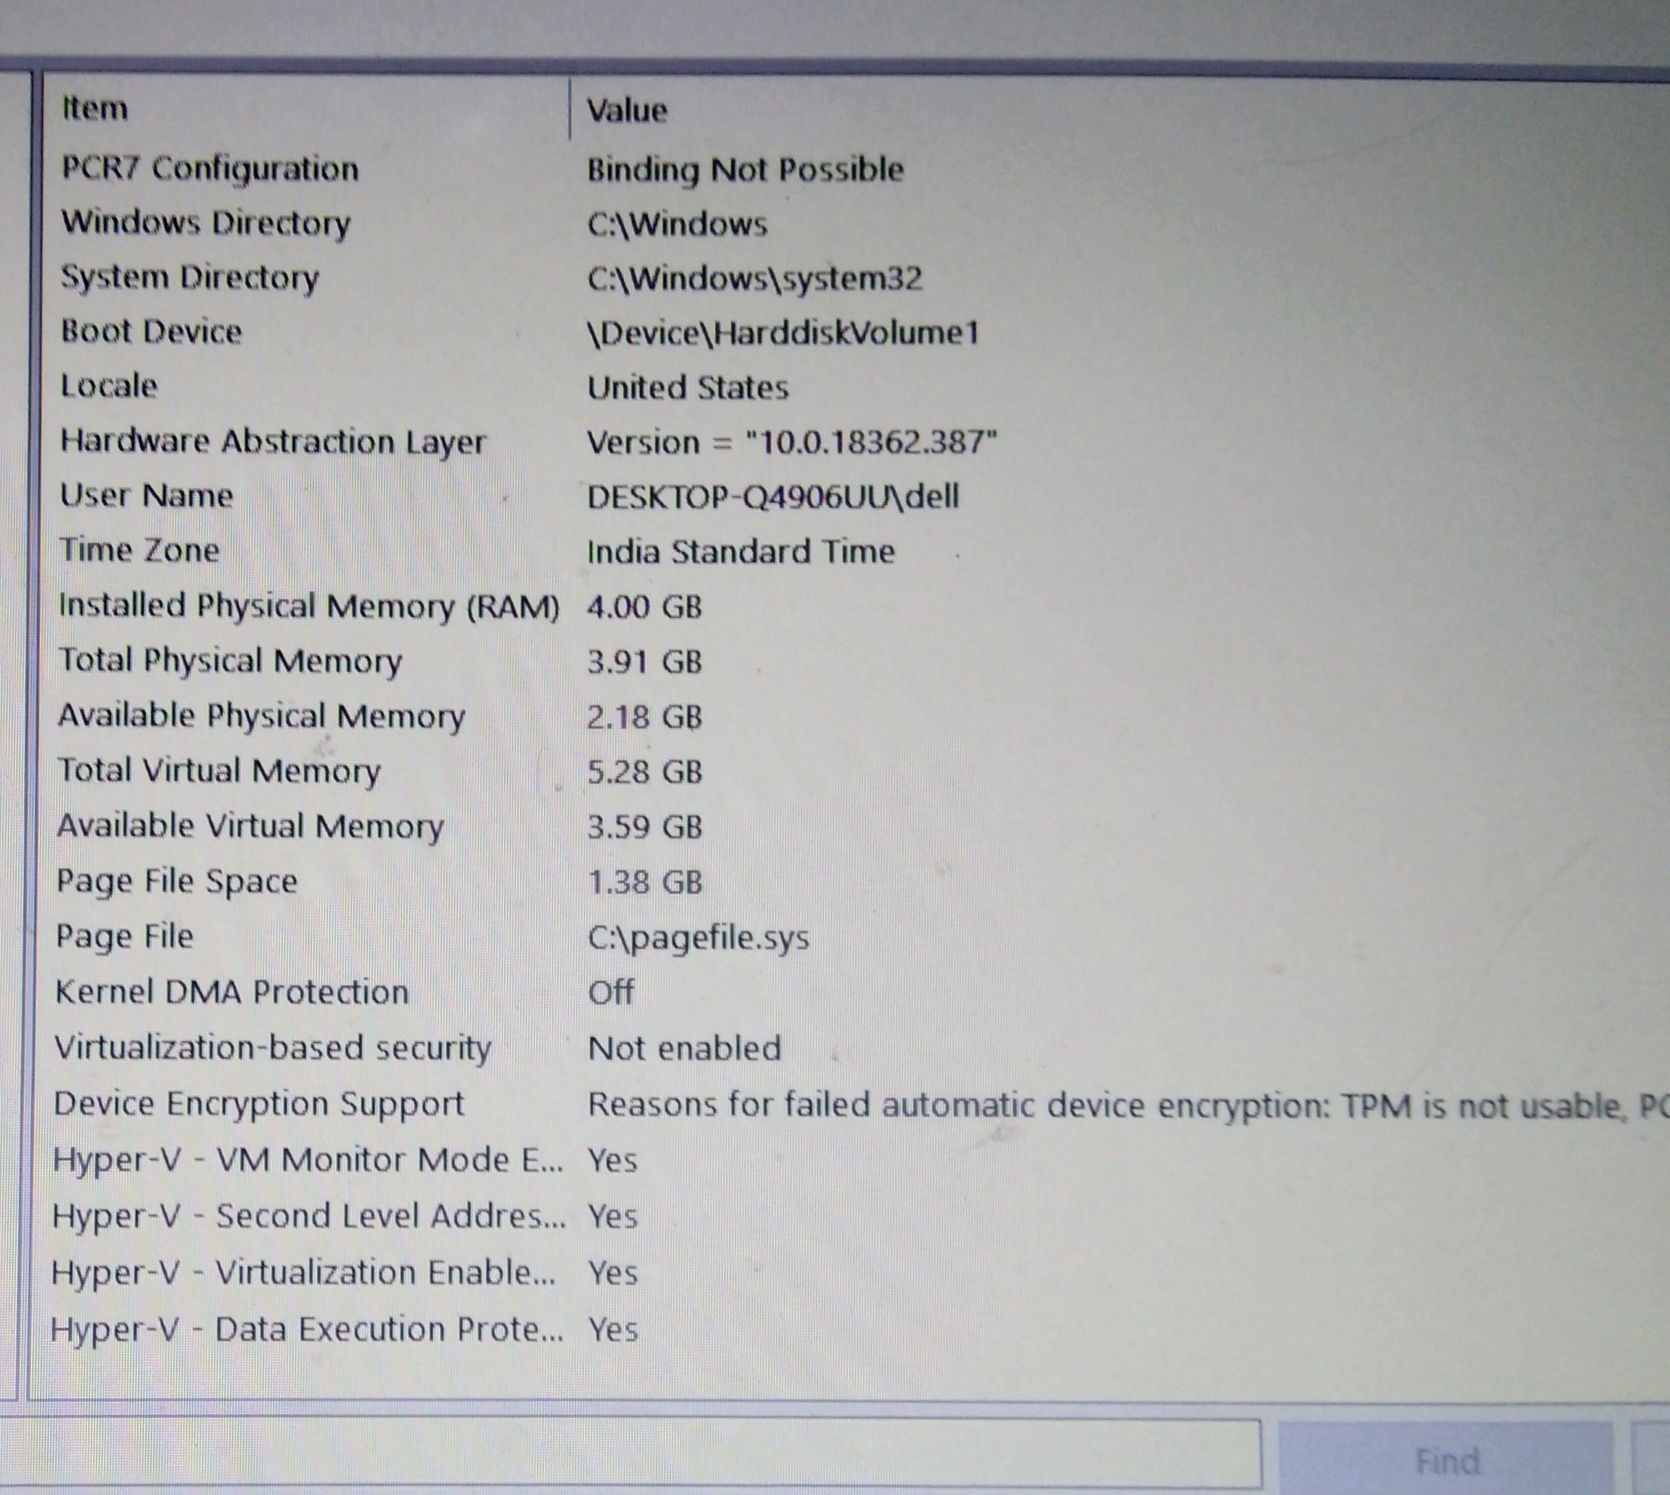Click the Item column header
The height and width of the screenshot is (1495, 1670).
pos(305,109)
